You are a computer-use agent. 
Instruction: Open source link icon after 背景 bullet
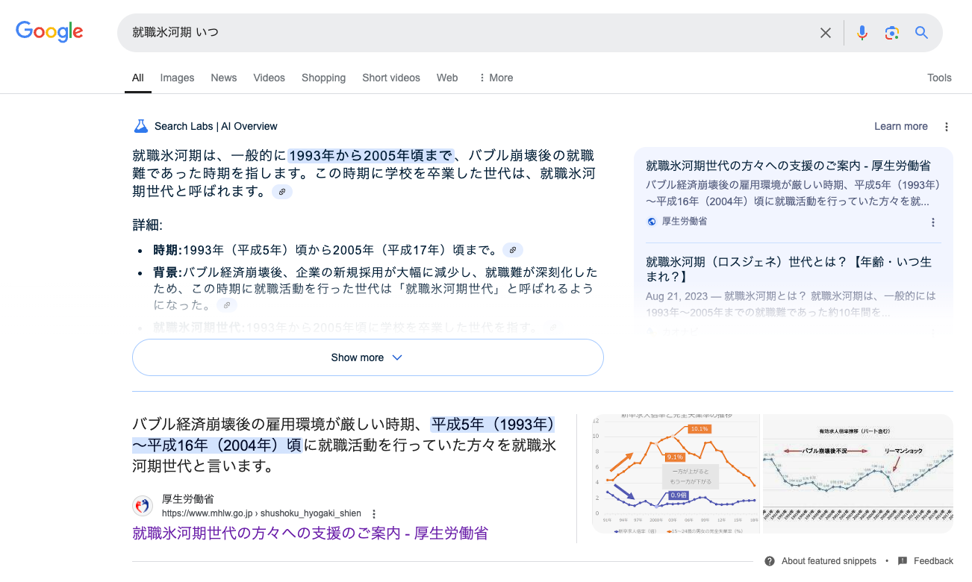pyautogui.click(x=226, y=305)
